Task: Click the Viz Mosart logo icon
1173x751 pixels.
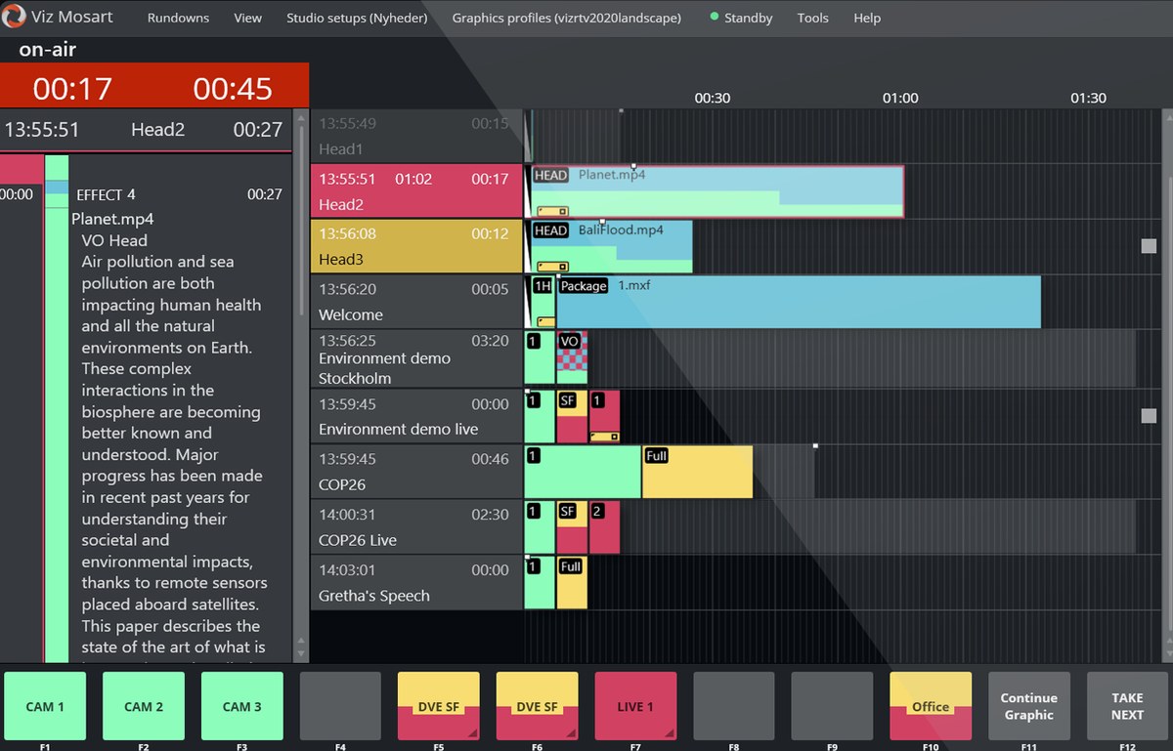Action: (x=14, y=17)
